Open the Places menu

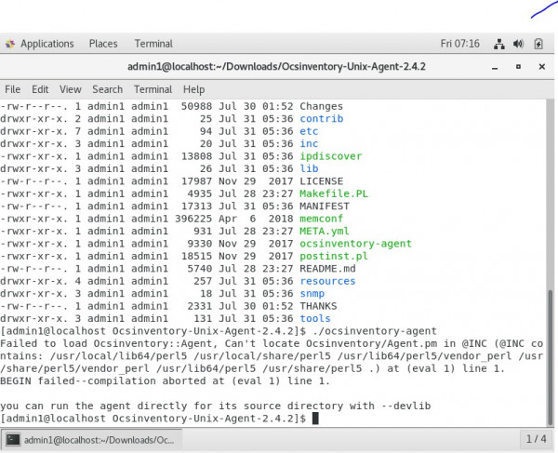coord(103,44)
